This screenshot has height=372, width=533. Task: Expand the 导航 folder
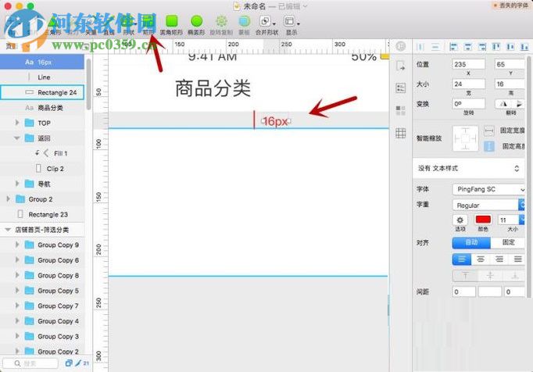[x=17, y=184]
